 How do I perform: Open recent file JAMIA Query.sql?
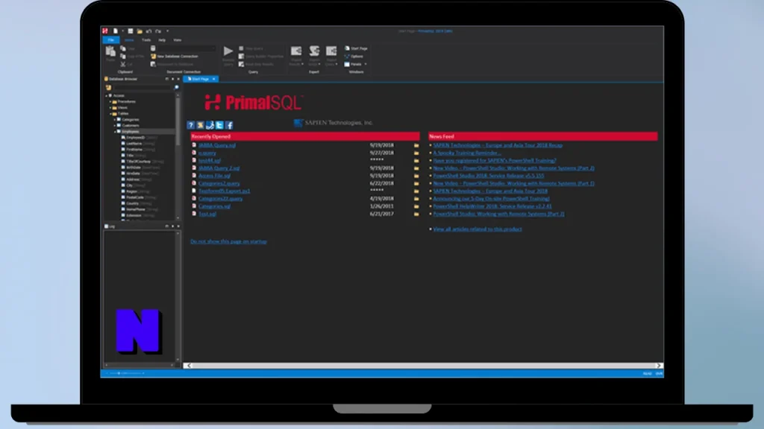coord(217,145)
